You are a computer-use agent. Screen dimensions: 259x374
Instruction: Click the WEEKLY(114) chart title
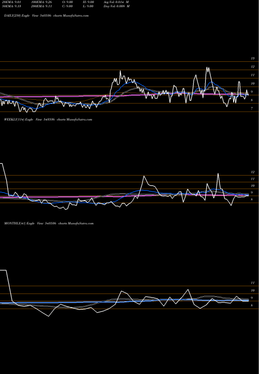pyautogui.click(x=48, y=119)
